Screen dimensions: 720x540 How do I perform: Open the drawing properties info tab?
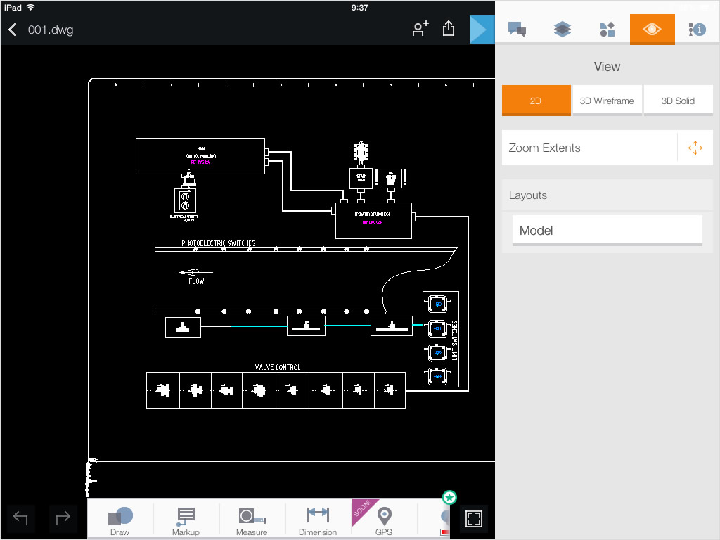(x=697, y=30)
